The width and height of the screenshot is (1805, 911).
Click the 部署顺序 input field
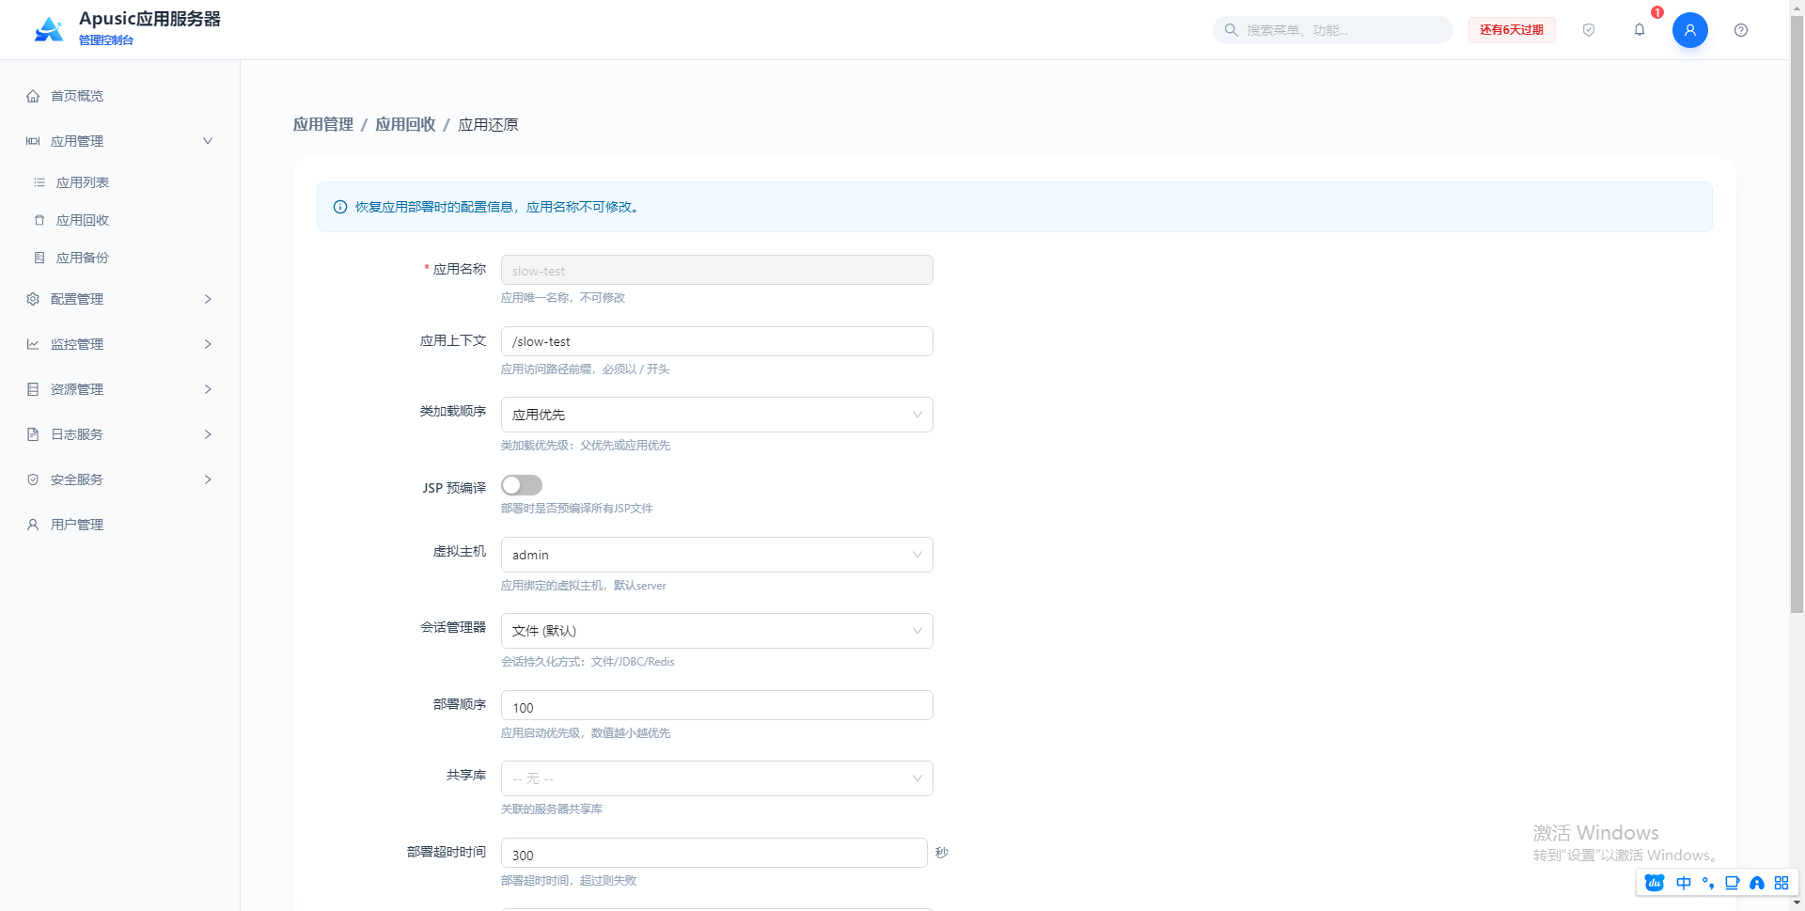pos(716,705)
